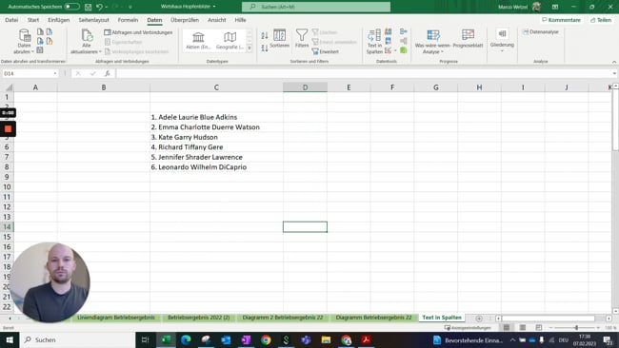Collapse the ribbon

pos(614,62)
